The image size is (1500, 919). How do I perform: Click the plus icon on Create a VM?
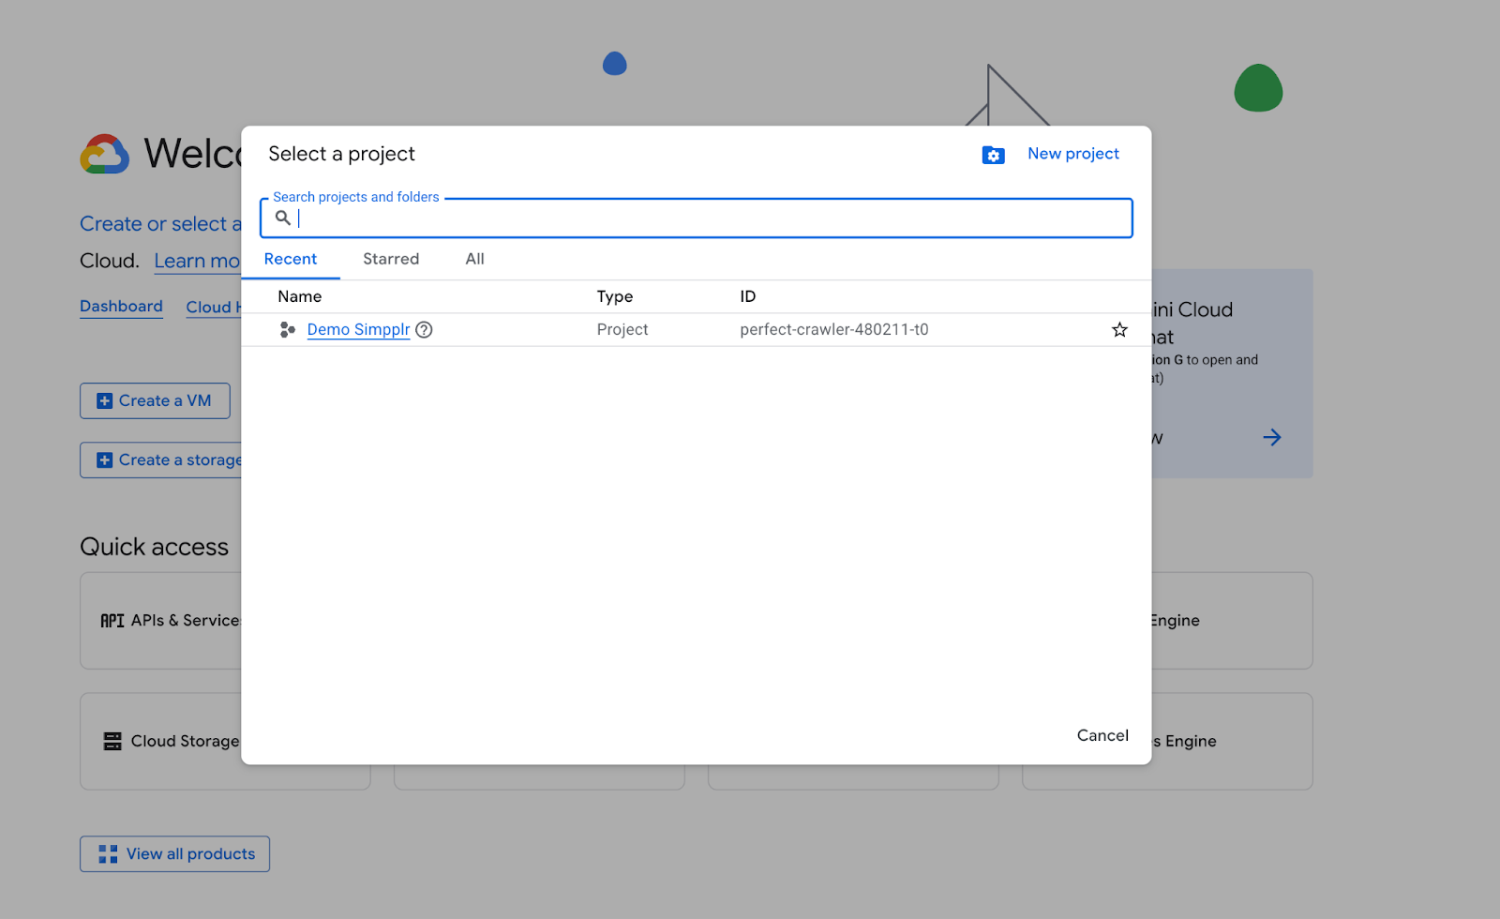pos(105,401)
